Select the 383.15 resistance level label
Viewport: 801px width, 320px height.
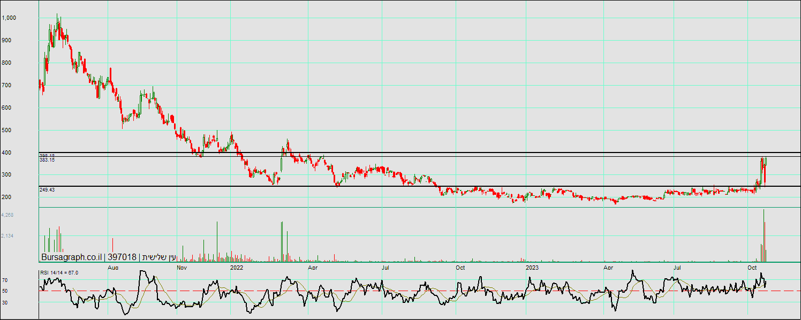47,160
